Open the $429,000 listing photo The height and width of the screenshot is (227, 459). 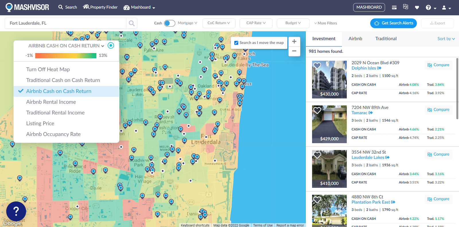(329, 124)
